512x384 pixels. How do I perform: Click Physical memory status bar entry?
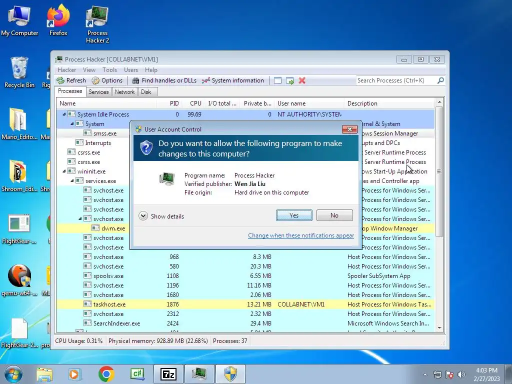(158, 341)
